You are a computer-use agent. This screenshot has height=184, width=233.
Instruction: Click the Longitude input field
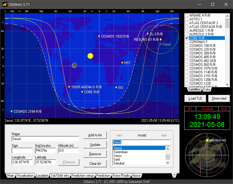tap(22, 162)
